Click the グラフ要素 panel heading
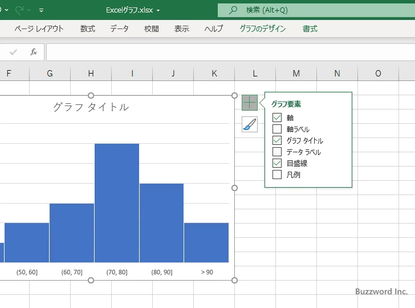Screen dimensions: 415x308 point(286,104)
